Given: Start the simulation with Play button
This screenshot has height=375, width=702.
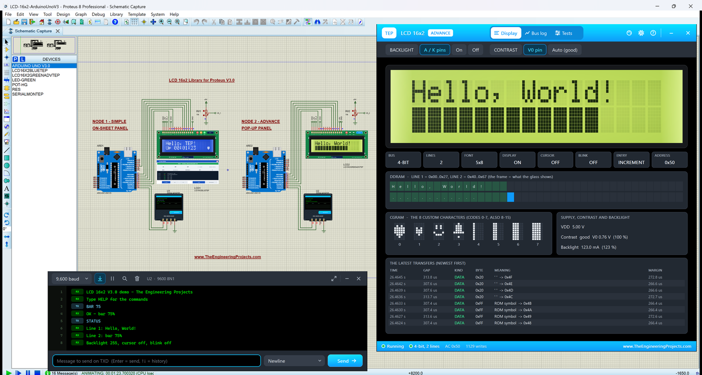Looking at the screenshot, I should (9, 373).
